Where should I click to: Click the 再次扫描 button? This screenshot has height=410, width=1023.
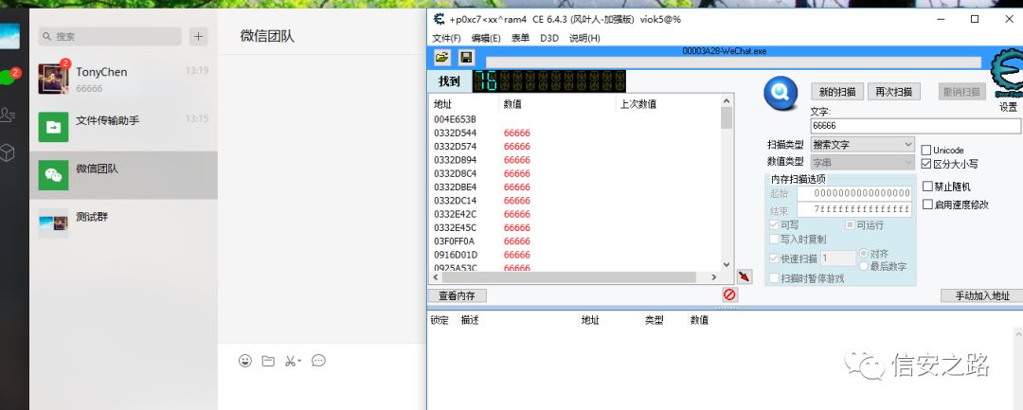pyautogui.click(x=894, y=91)
